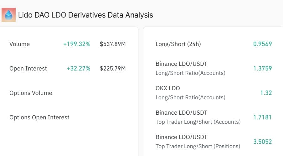
Task: Select the 0.9569 long/short value
Action: pyautogui.click(x=262, y=44)
